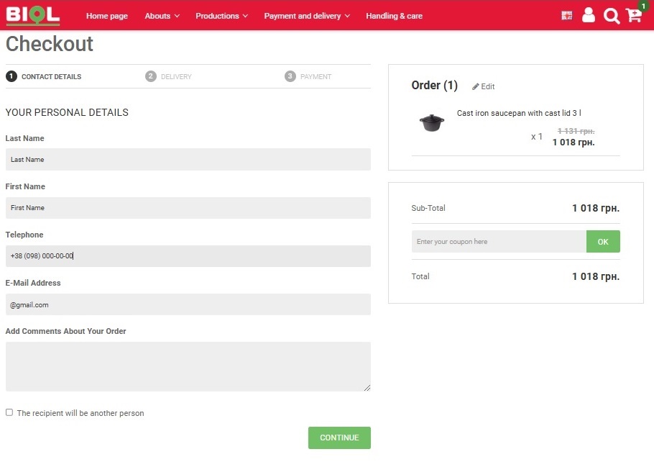Viewport: 654px width, 462px height.
Task: Click the search magnifier icon
Action: click(611, 16)
